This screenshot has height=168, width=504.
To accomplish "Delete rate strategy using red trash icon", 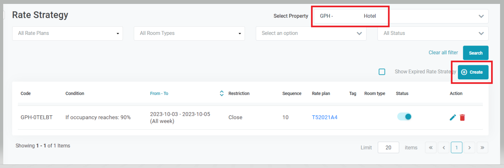I will [462, 117].
